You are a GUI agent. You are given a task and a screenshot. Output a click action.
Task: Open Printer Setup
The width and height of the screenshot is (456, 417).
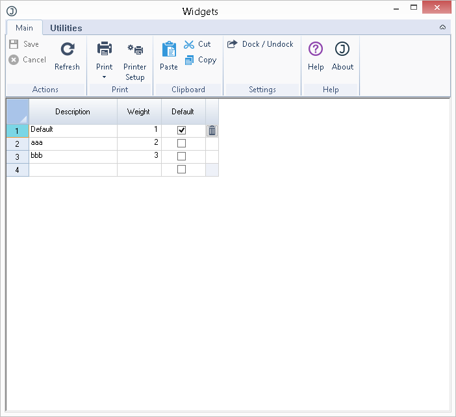pyautogui.click(x=135, y=49)
